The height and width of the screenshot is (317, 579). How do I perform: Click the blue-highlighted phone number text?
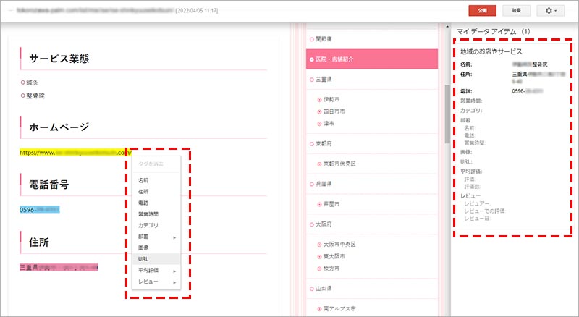(x=40, y=209)
